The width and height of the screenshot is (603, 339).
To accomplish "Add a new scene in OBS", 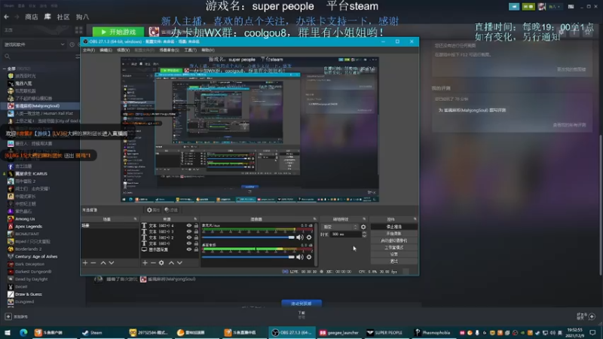I will click(x=85, y=263).
